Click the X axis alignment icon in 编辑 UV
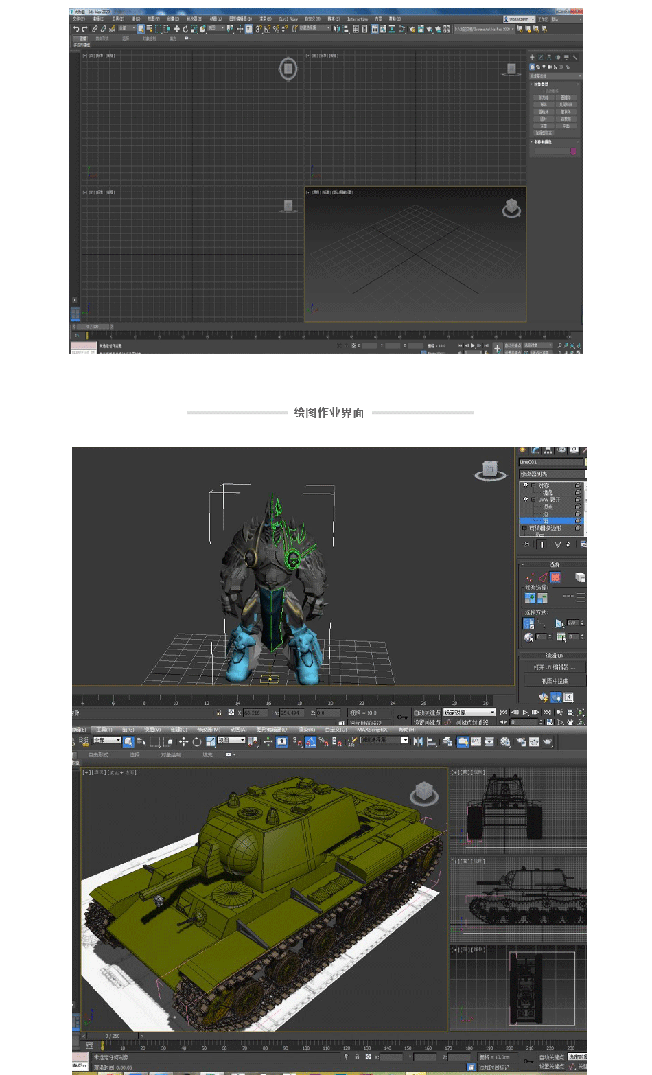The height and width of the screenshot is (1075, 652). [x=568, y=697]
